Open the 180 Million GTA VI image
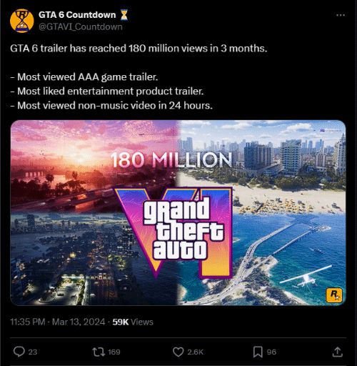This screenshot has width=357, height=366. (178, 212)
